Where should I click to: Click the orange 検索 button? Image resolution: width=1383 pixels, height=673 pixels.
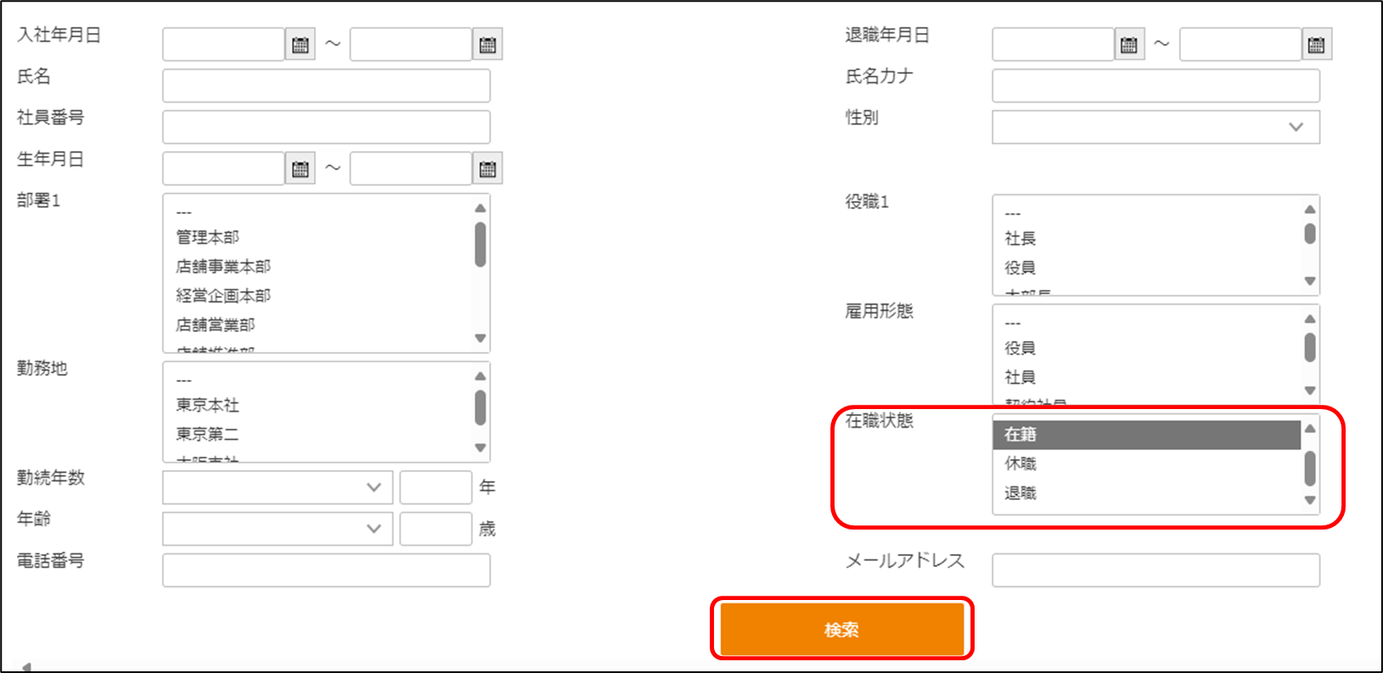tap(841, 629)
